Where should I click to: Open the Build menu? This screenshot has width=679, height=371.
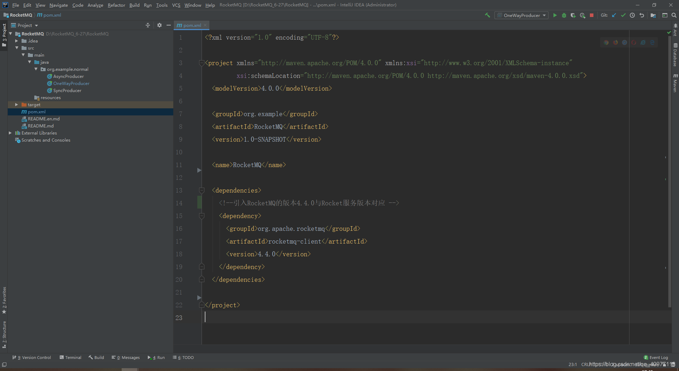(x=134, y=5)
